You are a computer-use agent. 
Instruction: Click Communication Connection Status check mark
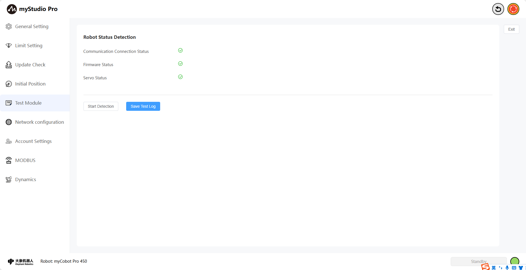tap(180, 50)
